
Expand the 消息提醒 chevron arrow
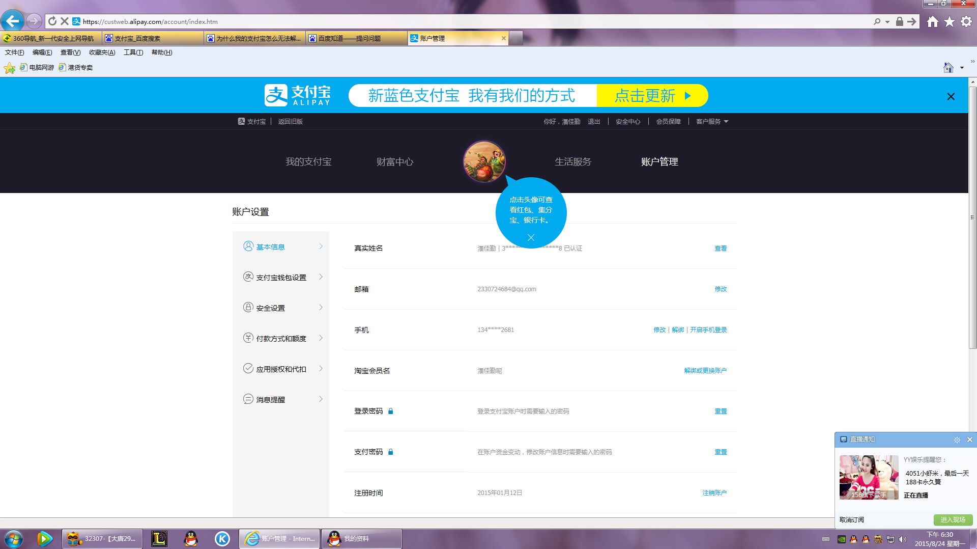coord(321,399)
